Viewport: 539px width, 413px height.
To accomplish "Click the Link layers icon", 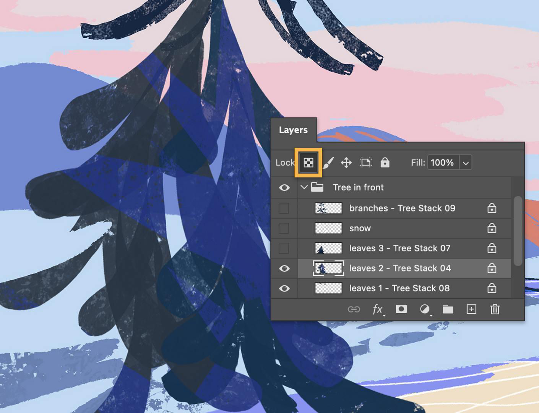I will pyautogui.click(x=354, y=309).
